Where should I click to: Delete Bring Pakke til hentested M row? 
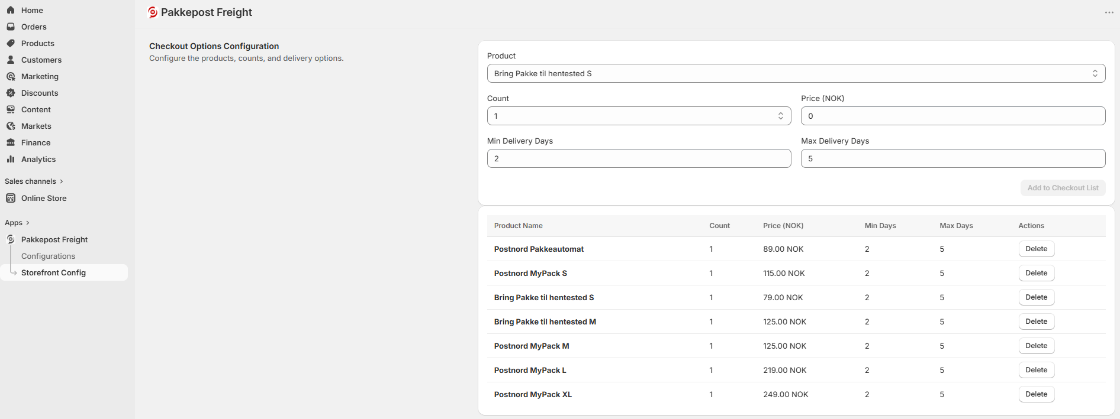pyautogui.click(x=1036, y=321)
